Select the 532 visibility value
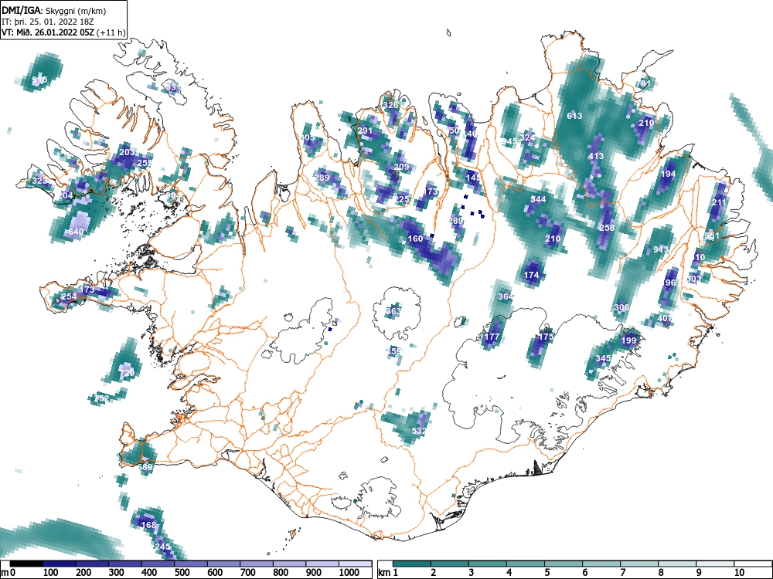Screen dimensions: 773x579 click(x=418, y=431)
